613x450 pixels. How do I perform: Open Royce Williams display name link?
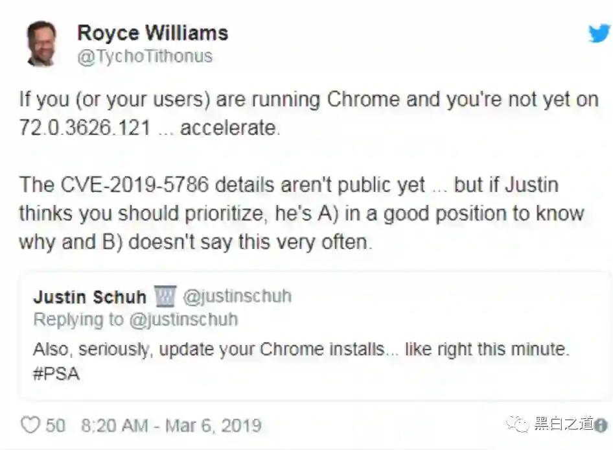click(152, 32)
